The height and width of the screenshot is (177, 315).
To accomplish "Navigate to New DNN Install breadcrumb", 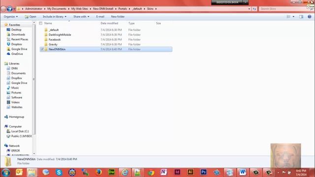I will coord(103,9).
